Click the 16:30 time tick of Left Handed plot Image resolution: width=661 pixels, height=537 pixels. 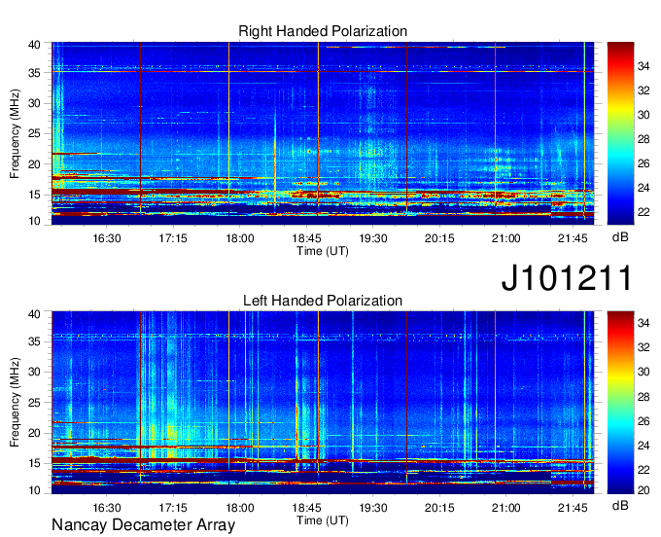click(107, 508)
